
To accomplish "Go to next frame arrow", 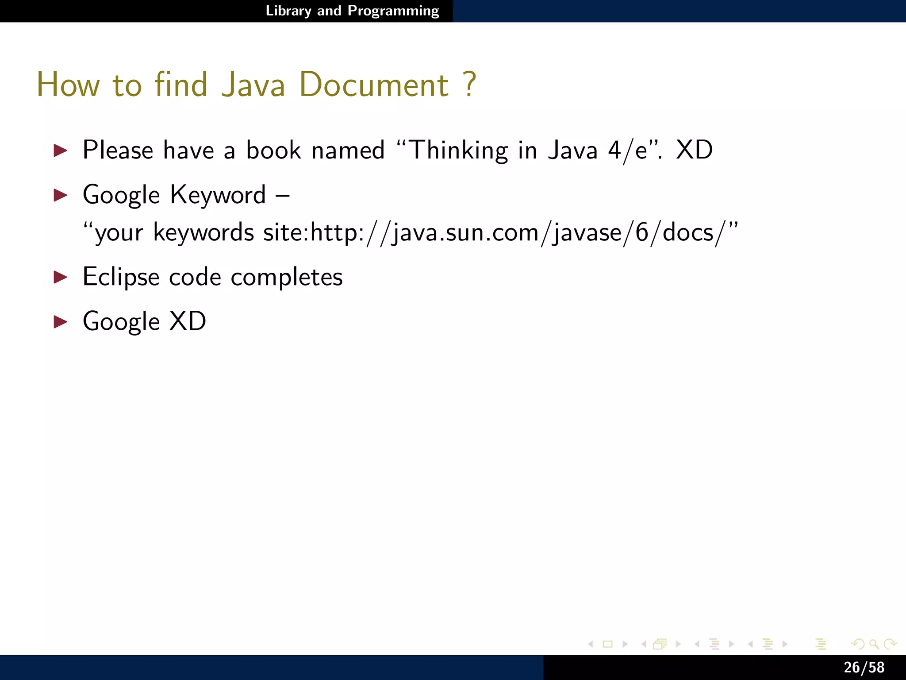I will (678, 644).
